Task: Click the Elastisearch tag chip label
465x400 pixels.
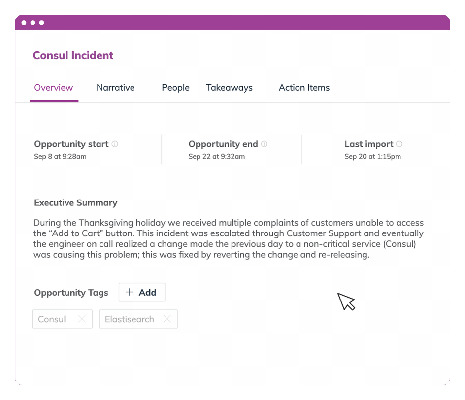Action: pyautogui.click(x=130, y=319)
